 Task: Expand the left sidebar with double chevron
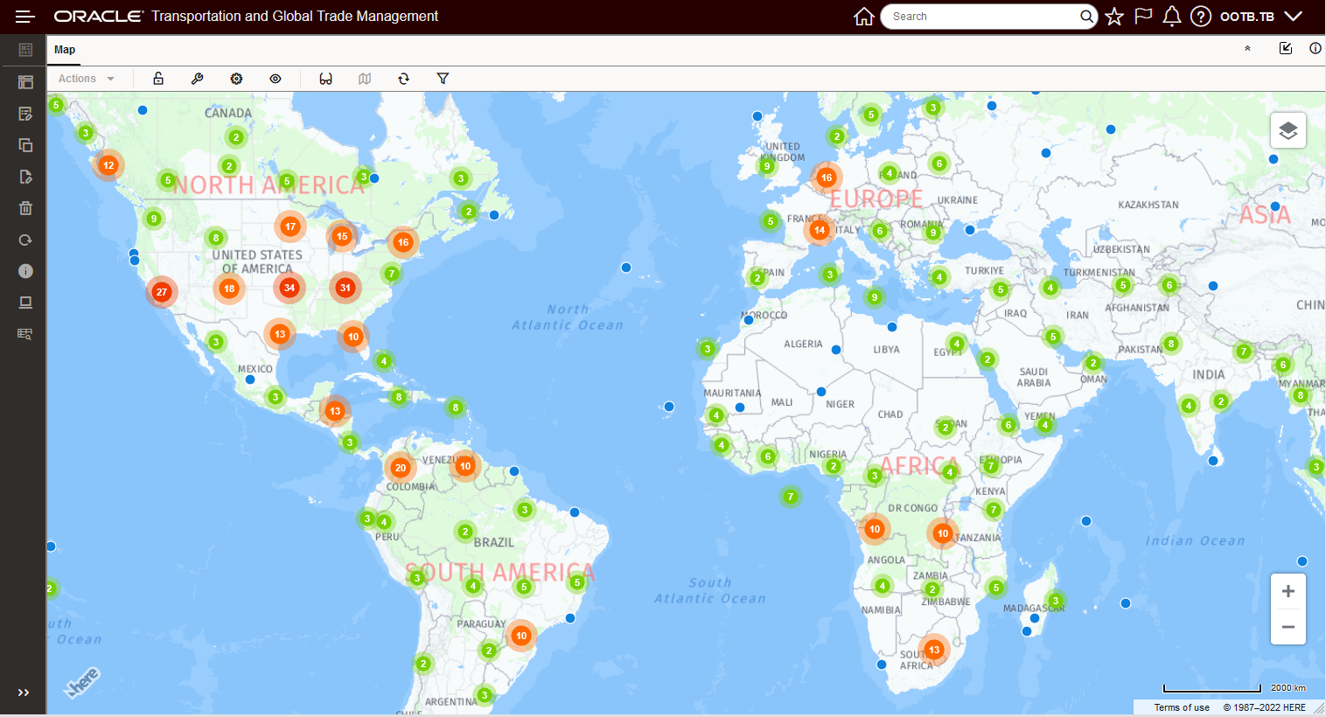click(x=24, y=693)
